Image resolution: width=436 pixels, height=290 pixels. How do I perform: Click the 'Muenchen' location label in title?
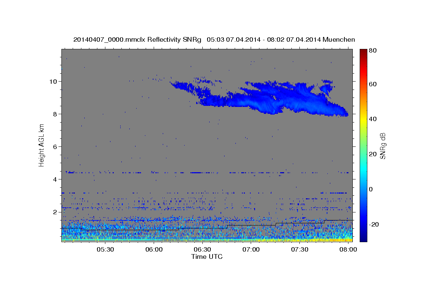tap(338, 40)
